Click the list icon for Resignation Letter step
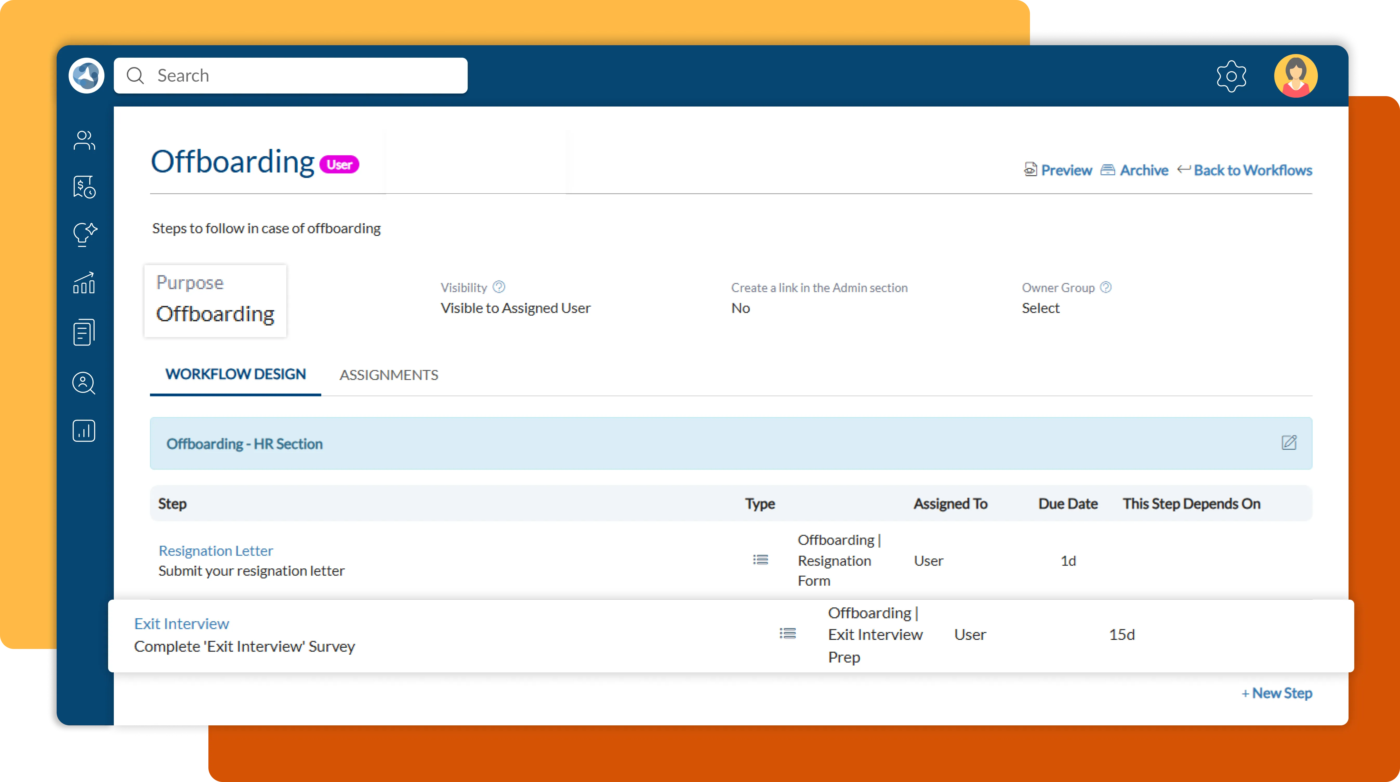This screenshot has width=1400, height=782. [x=760, y=560]
